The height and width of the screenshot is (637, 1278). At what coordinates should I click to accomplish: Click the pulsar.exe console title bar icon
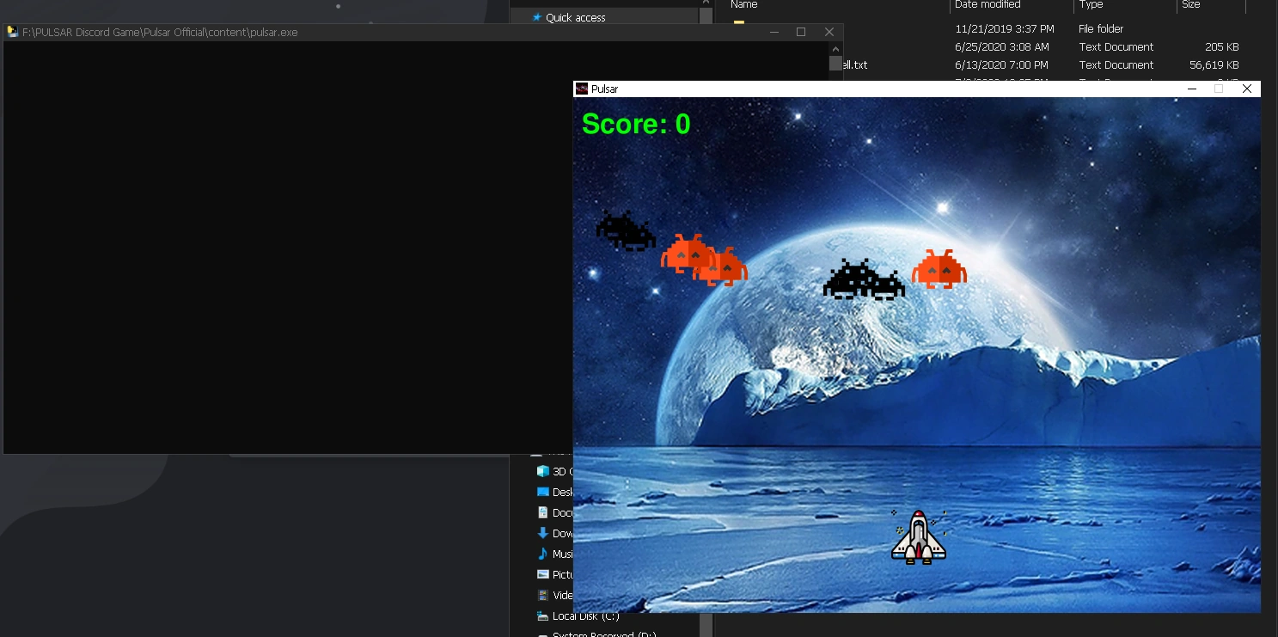[x=13, y=32]
